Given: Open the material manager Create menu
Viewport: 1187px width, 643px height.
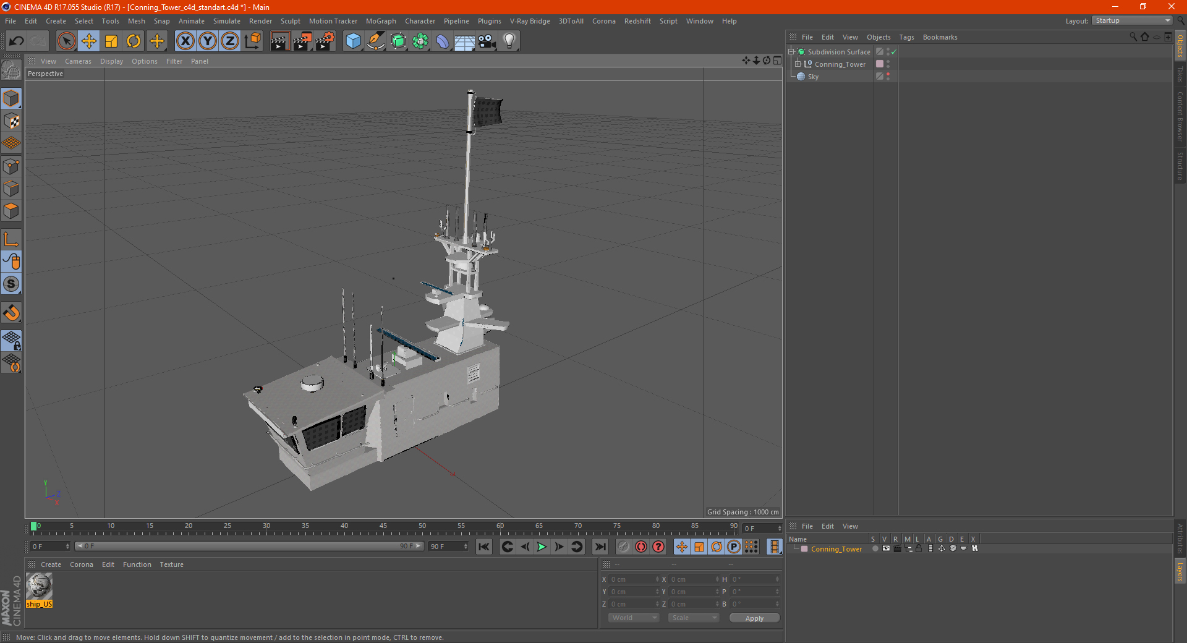Looking at the screenshot, I should [51, 564].
